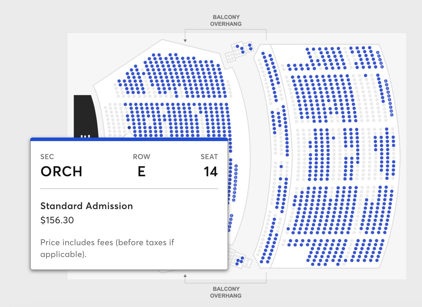Pick lowest wheelchair seat in right-edge balcony column
Image resolution: width=422 pixels, height=307 pixels.
coord(392,115)
